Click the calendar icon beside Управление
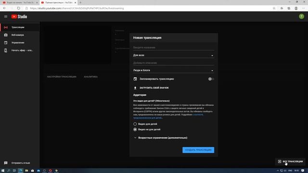Viewport: 308px width, 173px height. pyautogui.click(x=6, y=43)
